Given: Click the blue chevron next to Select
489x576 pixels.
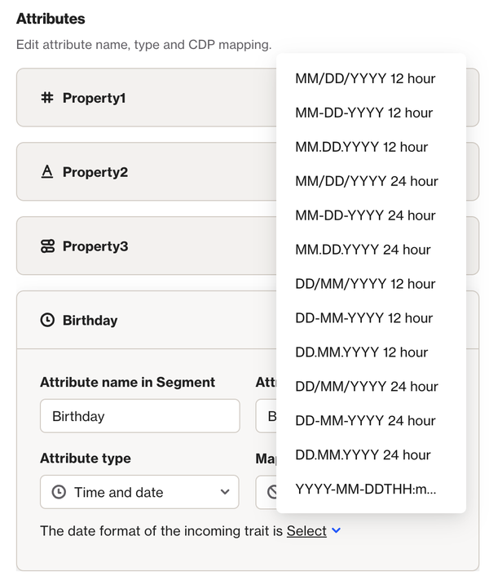Looking at the screenshot, I should 337,531.
